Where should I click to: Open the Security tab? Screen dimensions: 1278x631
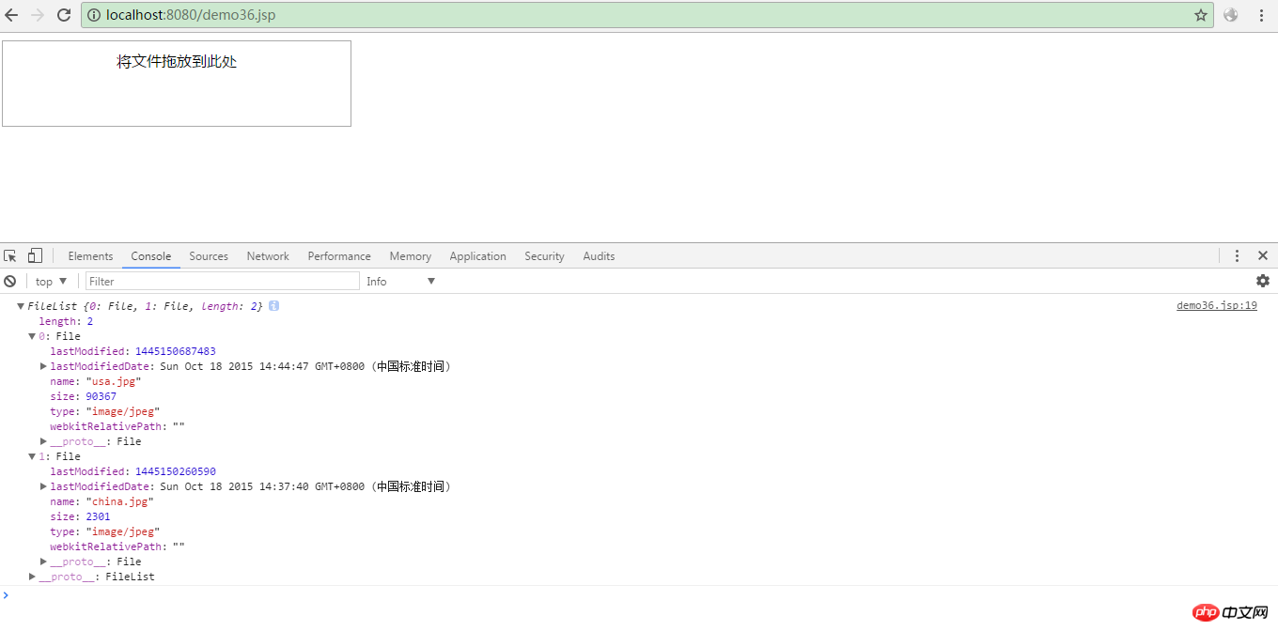[544, 256]
